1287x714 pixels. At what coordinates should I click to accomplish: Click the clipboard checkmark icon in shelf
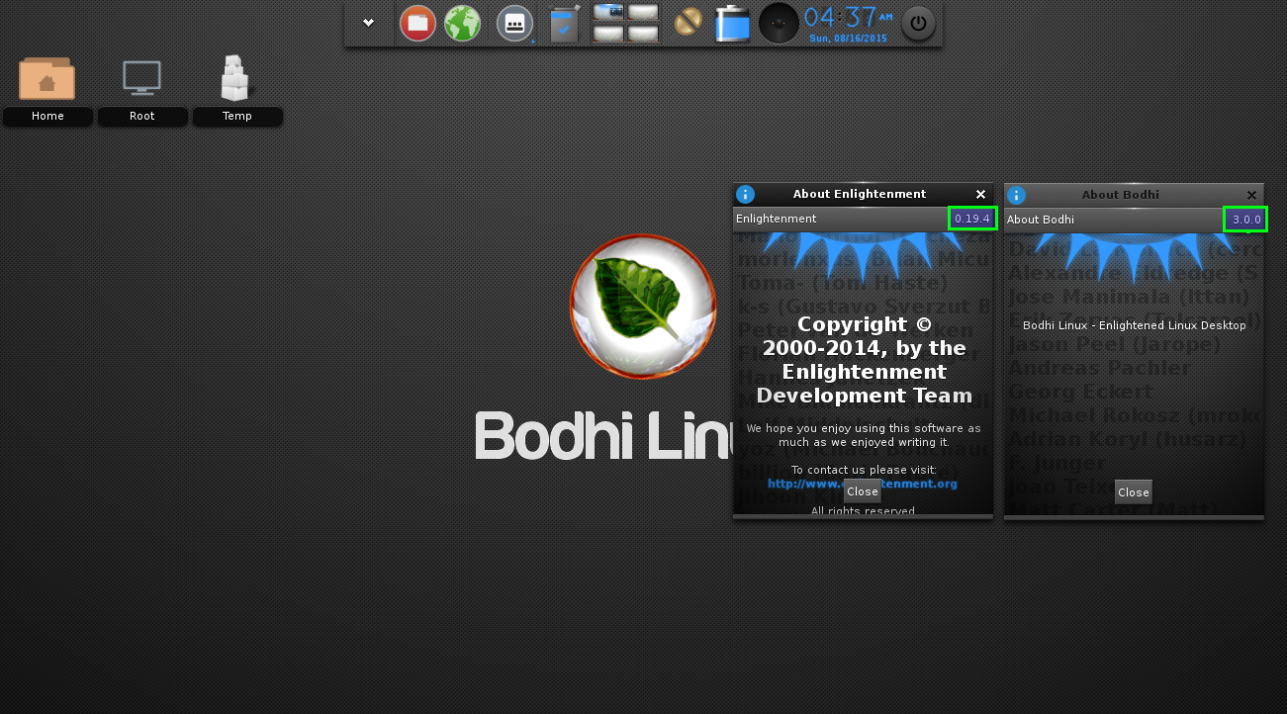[x=563, y=24]
